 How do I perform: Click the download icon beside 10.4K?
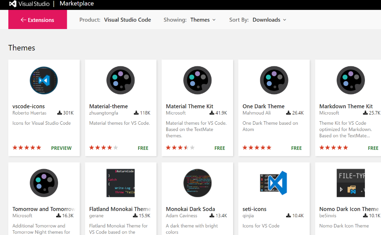coord(288,215)
